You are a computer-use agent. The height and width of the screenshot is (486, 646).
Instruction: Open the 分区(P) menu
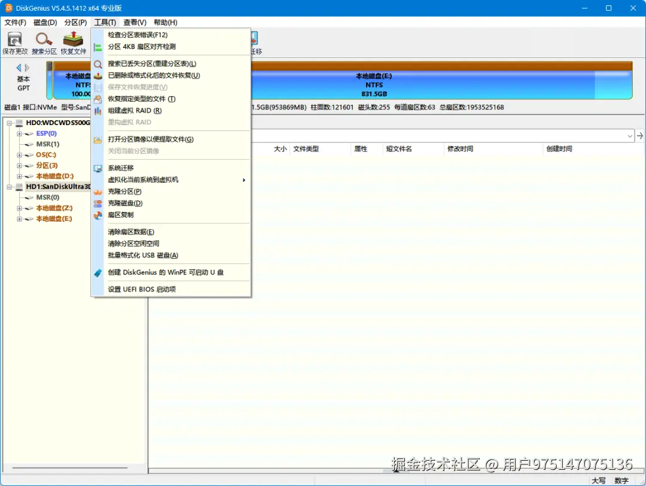75,22
